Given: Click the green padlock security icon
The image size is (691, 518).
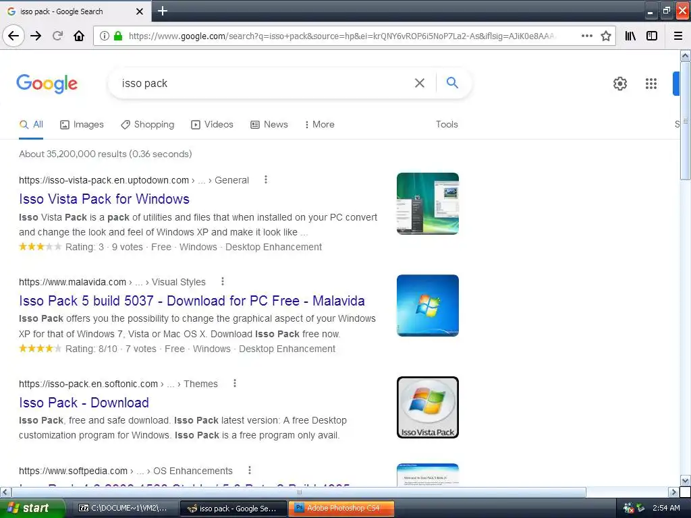Looking at the screenshot, I should click(118, 36).
